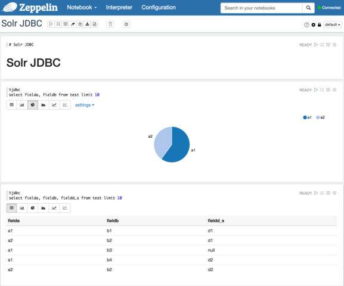Click the fielda column header
344x286 pixels.
tap(14, 220)
